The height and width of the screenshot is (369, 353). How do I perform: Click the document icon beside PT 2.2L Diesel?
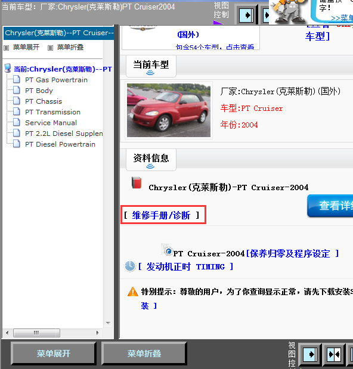tap(17, 133)
